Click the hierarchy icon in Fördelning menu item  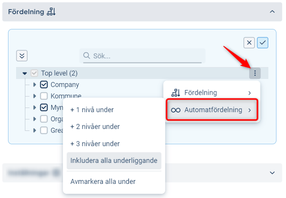coord(175,93)
